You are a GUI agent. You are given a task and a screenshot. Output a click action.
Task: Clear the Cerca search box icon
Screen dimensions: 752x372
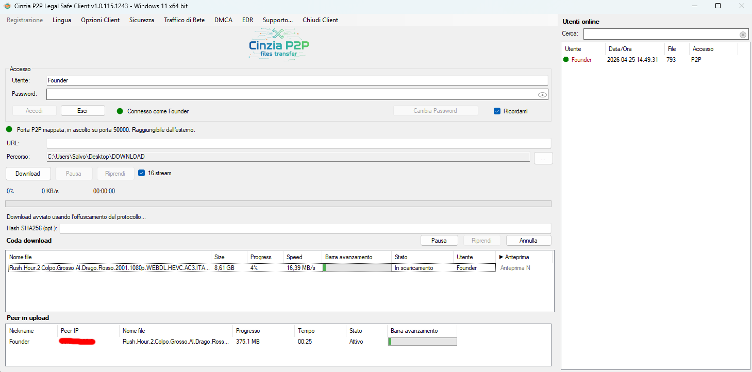[743, 35]
